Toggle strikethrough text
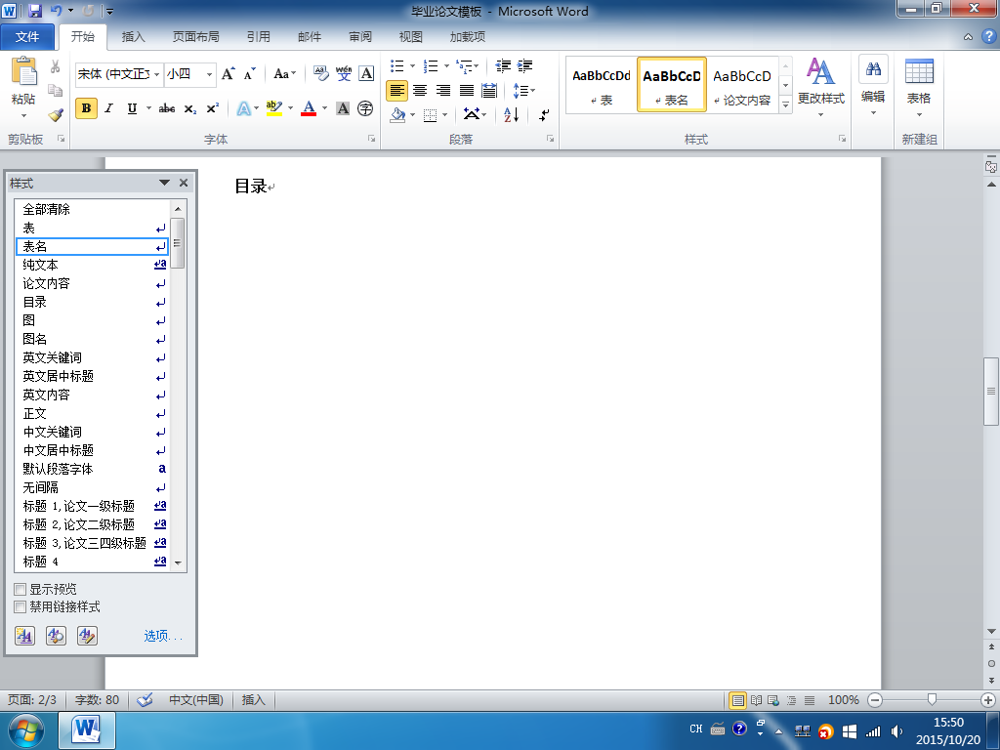This screenshot has width=1000, height=750. [167, 108]
